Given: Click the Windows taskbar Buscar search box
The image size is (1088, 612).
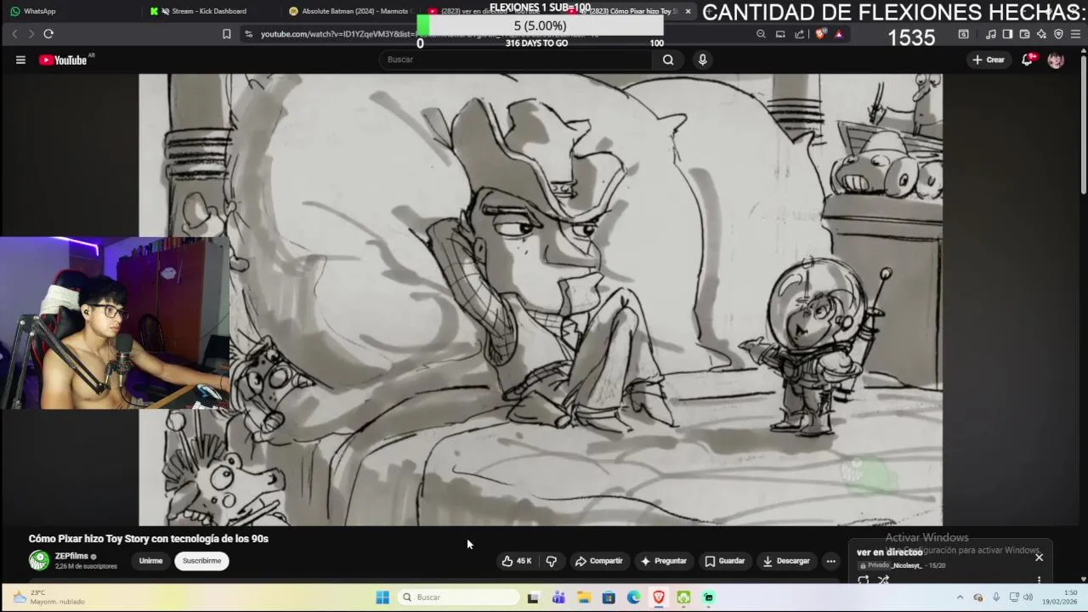Looking at the screenshot, I should [460, 598].
